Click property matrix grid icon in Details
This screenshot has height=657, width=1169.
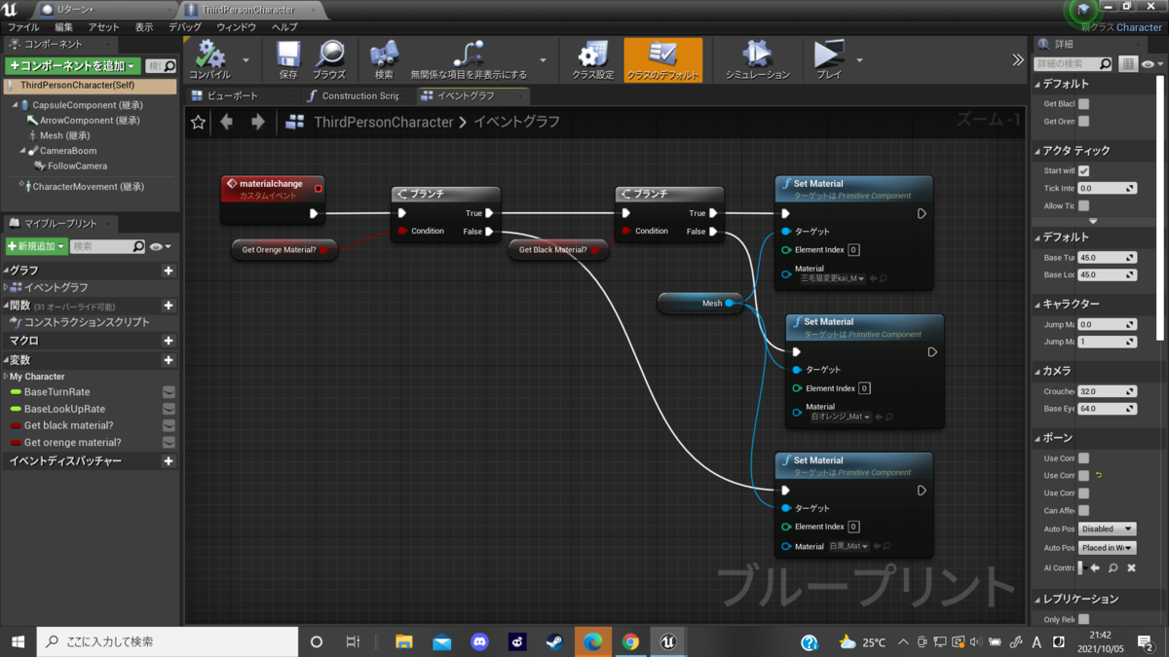[x=1128, y=64]
